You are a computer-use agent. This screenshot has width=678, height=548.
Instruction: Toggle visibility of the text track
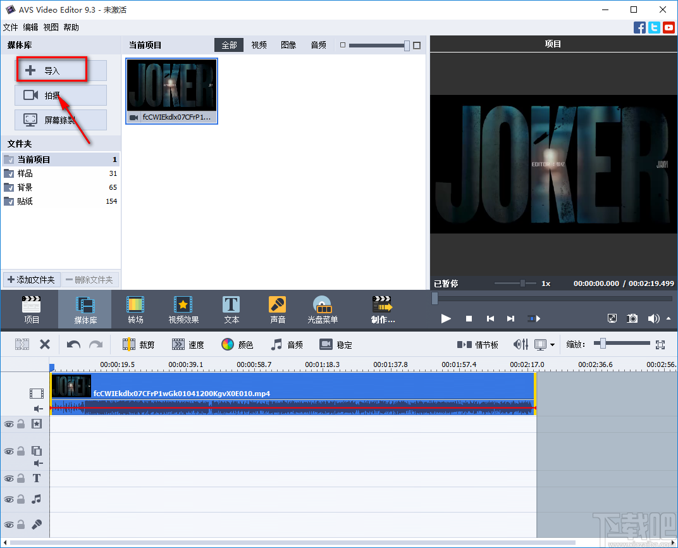pos(9,479)
